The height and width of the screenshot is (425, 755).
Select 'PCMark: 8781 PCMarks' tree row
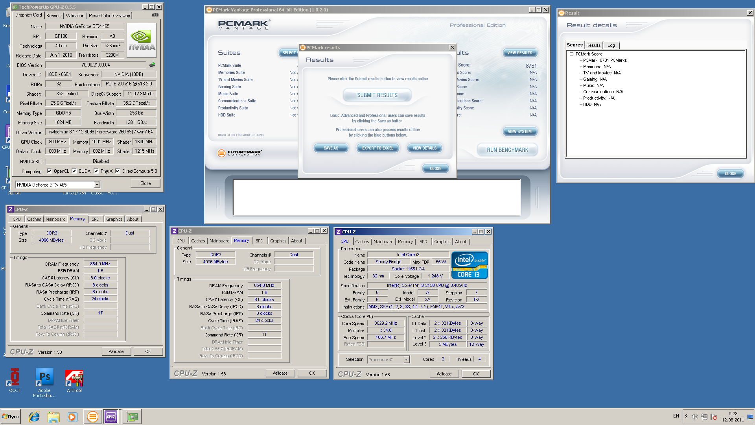[605, 61]
